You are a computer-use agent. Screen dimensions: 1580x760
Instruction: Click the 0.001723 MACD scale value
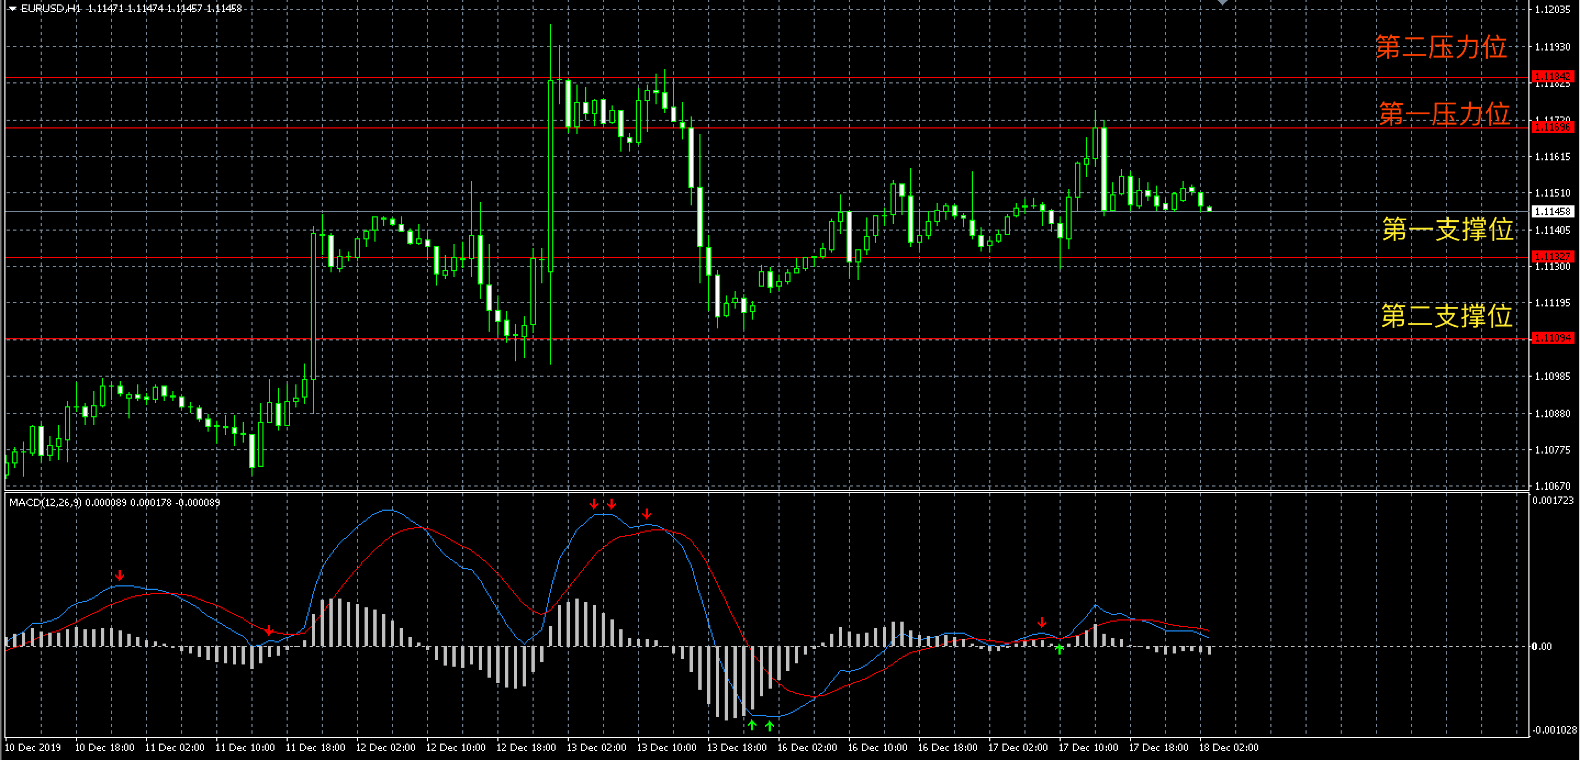1553,500
